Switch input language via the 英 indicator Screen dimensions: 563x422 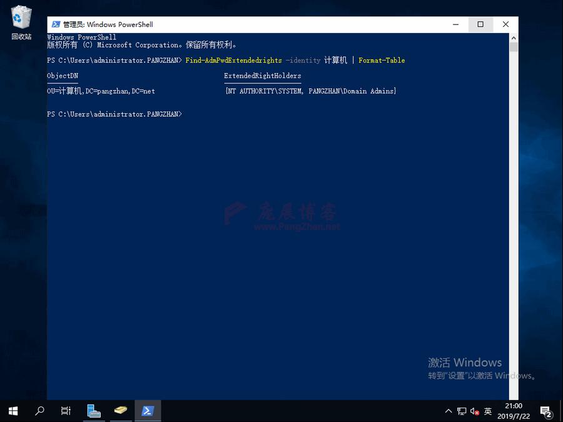pyautogui.click(x=488, y=411)
